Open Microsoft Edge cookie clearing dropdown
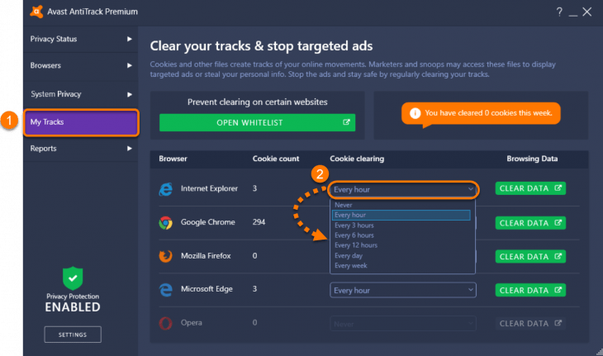Viewport: 603px width, 356px height. [403, 290]
